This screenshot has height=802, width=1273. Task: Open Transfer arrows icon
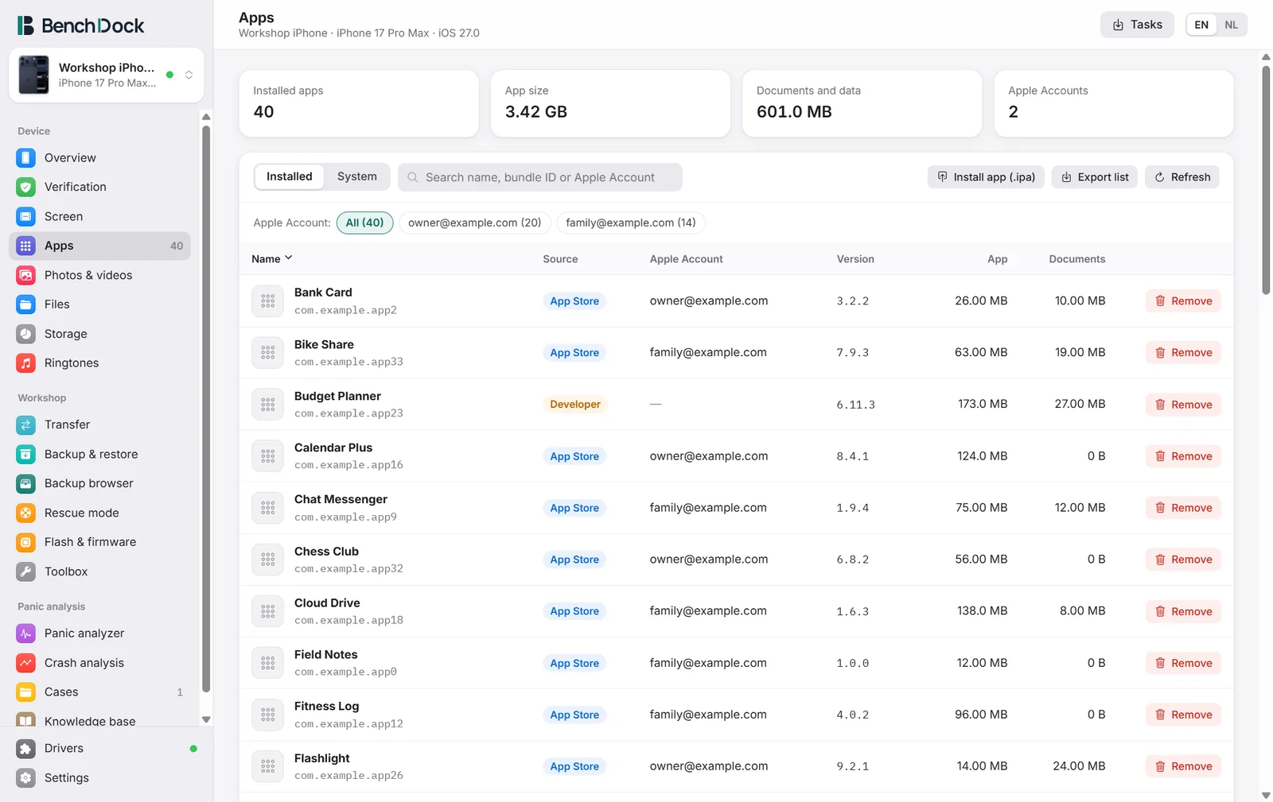[26, 424]
